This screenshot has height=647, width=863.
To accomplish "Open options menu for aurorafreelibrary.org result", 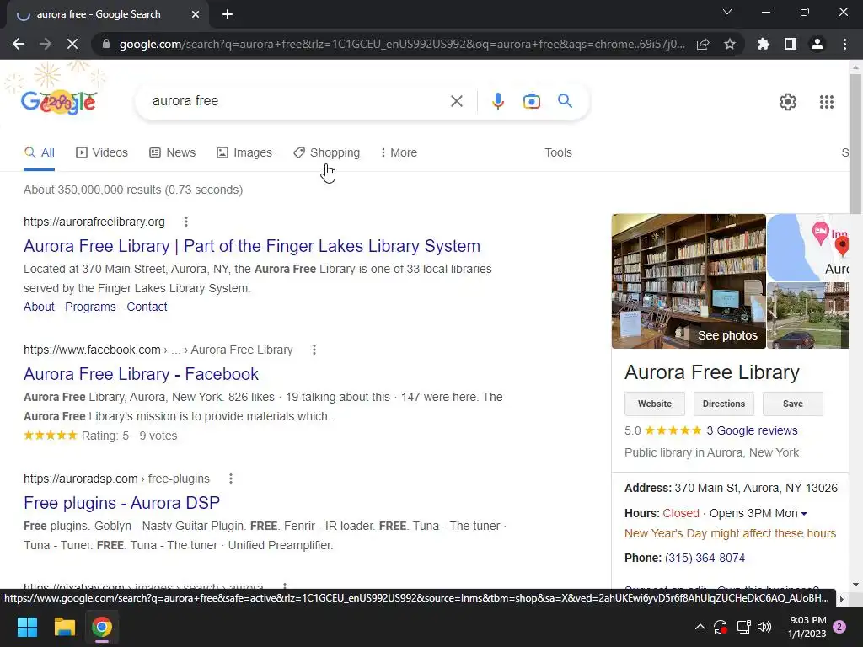I will coord(186,222).
